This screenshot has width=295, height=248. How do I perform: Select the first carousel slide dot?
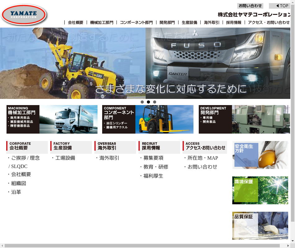pos(142,102)
